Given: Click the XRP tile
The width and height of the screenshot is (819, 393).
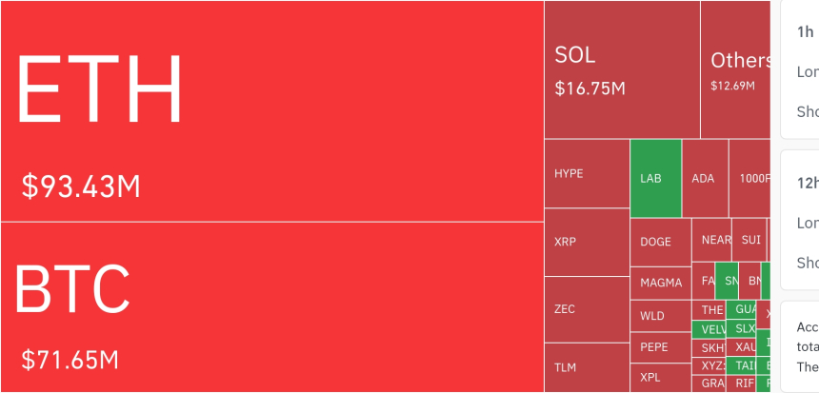Looking at the screenshot, I should pyautogui.click(x=587, y=242).
